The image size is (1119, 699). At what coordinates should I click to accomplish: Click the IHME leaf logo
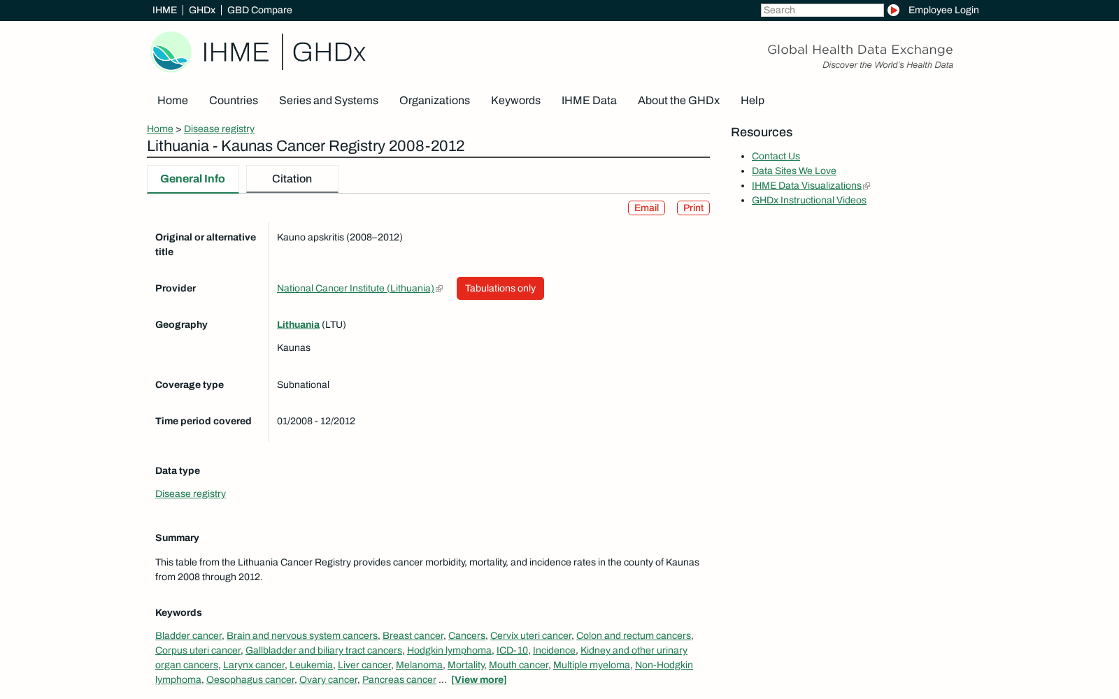tap(171, 52)
